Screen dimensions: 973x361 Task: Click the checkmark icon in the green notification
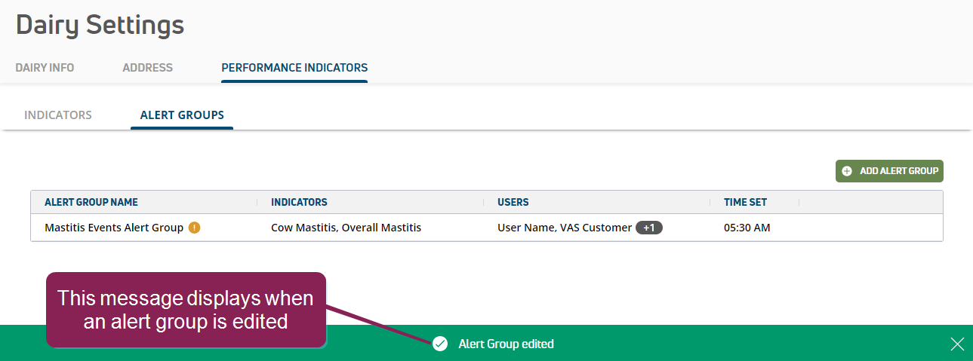click(x=440, y=344)
